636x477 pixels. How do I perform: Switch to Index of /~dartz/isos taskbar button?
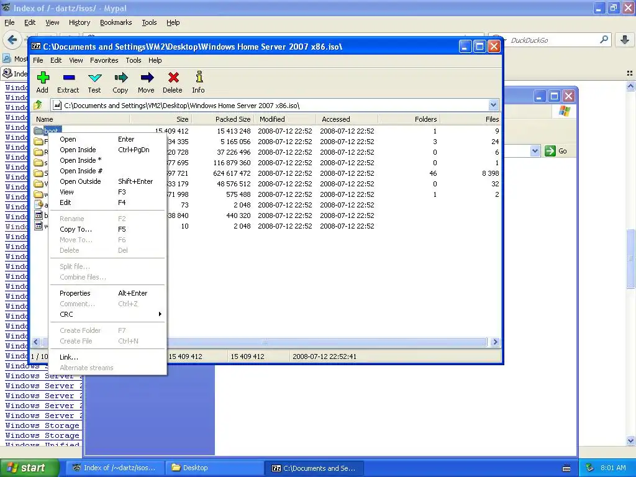114,468
